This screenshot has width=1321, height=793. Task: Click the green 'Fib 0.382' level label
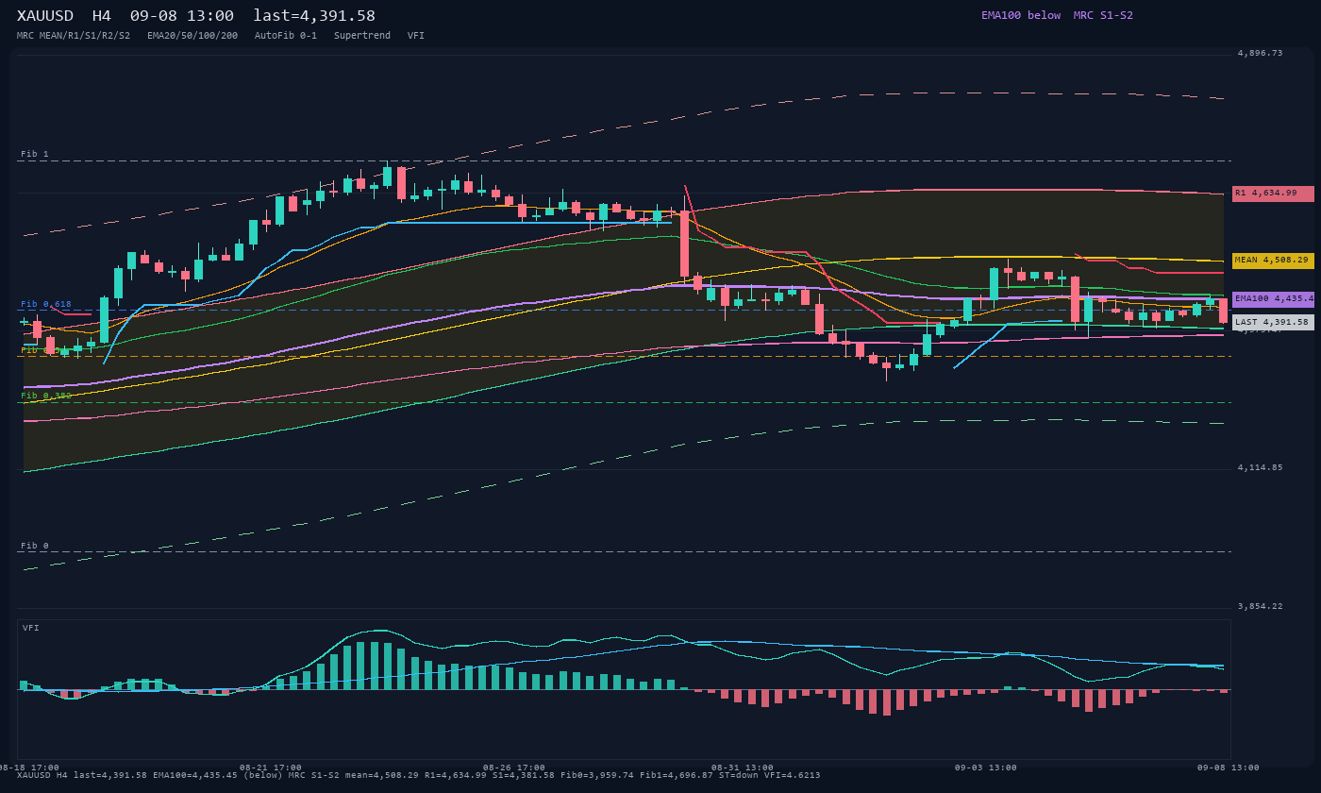click(x=46, y=396)
